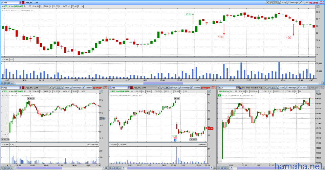Click red info icon beside top CREE symbol
Image resolution: width=325 pixels, height=170 pixels.
(23, 3)
